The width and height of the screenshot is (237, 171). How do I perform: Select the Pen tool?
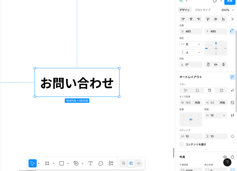76,163
